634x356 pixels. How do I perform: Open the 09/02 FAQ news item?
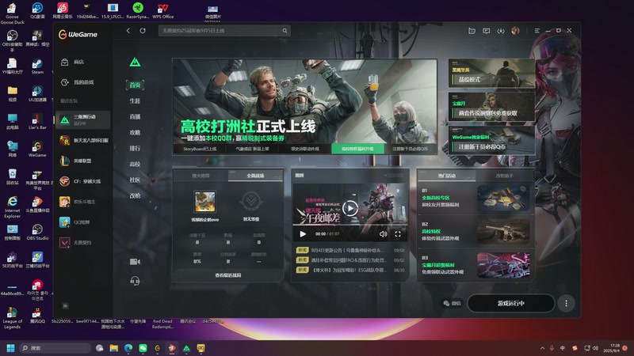pos(350,260)
